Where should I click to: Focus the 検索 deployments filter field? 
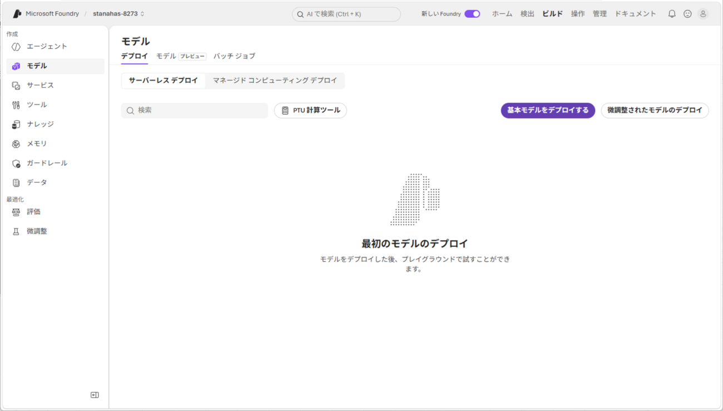coord(195,111)
